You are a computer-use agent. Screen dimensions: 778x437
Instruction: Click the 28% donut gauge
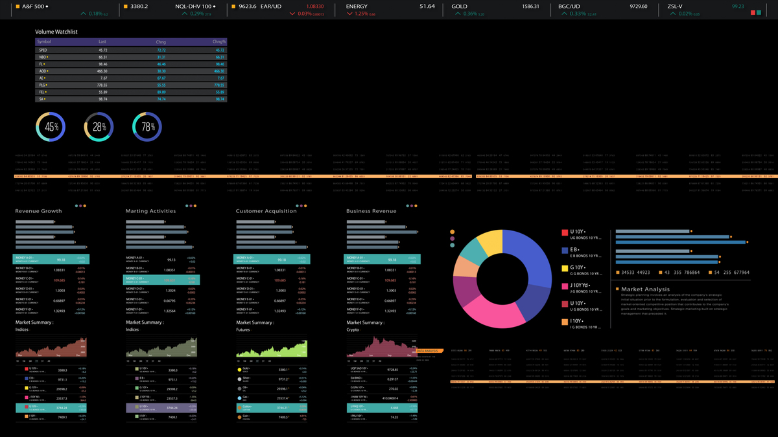click(99, 127)
